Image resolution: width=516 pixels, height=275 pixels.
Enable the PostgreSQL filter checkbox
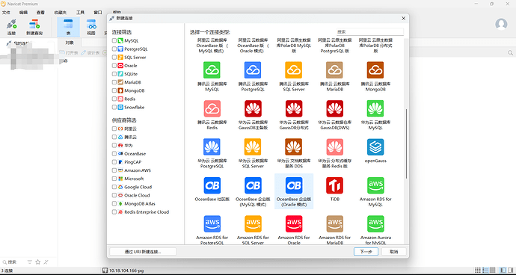pyautogui.click(x=114, y=49)
